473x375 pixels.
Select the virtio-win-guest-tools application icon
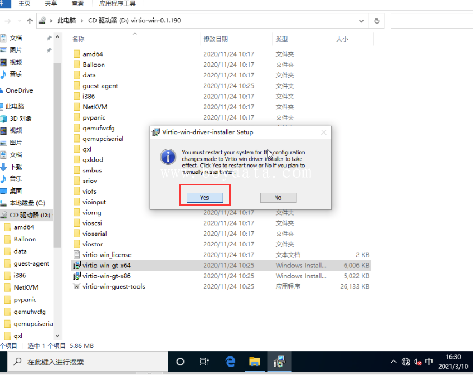coord(77,286)
